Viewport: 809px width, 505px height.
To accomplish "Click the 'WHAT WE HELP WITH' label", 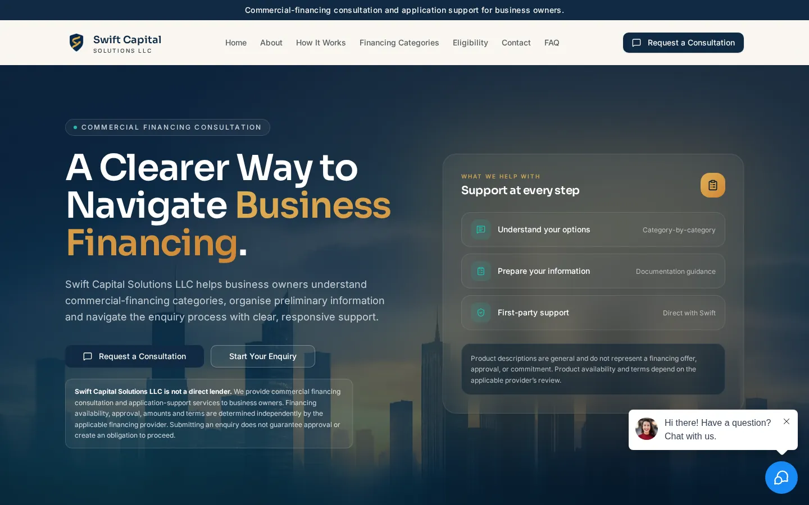I will click(501, 176).
